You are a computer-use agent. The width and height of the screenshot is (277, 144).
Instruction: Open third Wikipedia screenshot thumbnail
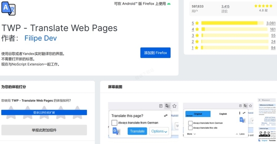pos(267,120)
